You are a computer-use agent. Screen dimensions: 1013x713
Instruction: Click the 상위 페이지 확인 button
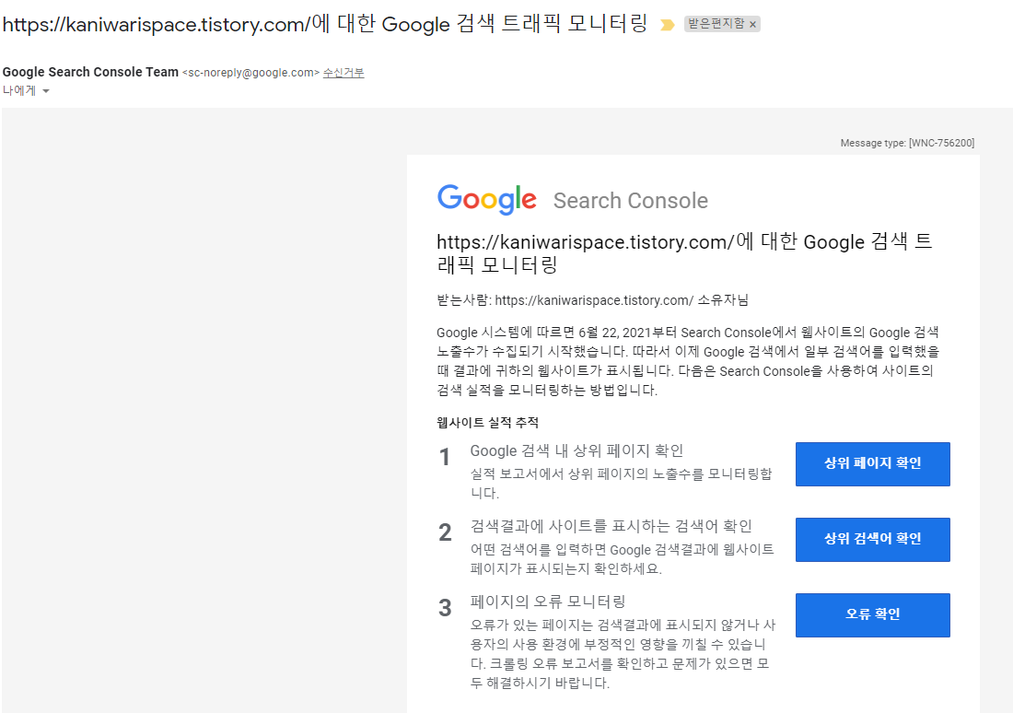click(872, 463)
